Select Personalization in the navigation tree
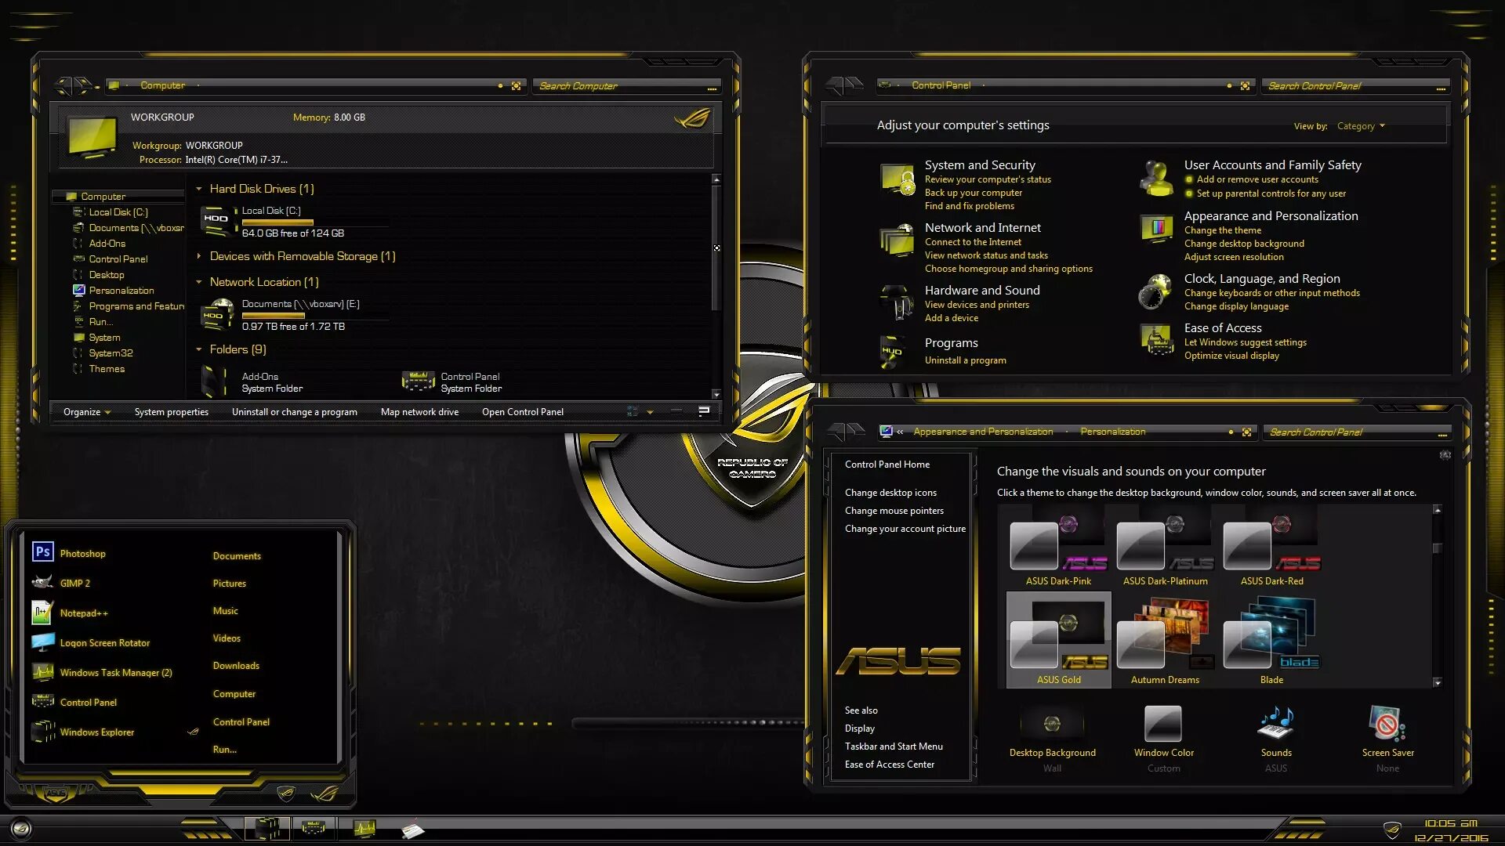 point(121,291)
